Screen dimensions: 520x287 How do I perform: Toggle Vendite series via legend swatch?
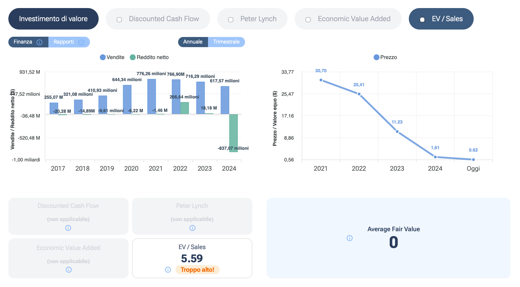pyautogui.click(x=103, y=57)
